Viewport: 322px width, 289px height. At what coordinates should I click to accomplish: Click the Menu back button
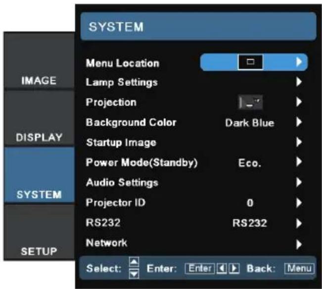[299, 268]
